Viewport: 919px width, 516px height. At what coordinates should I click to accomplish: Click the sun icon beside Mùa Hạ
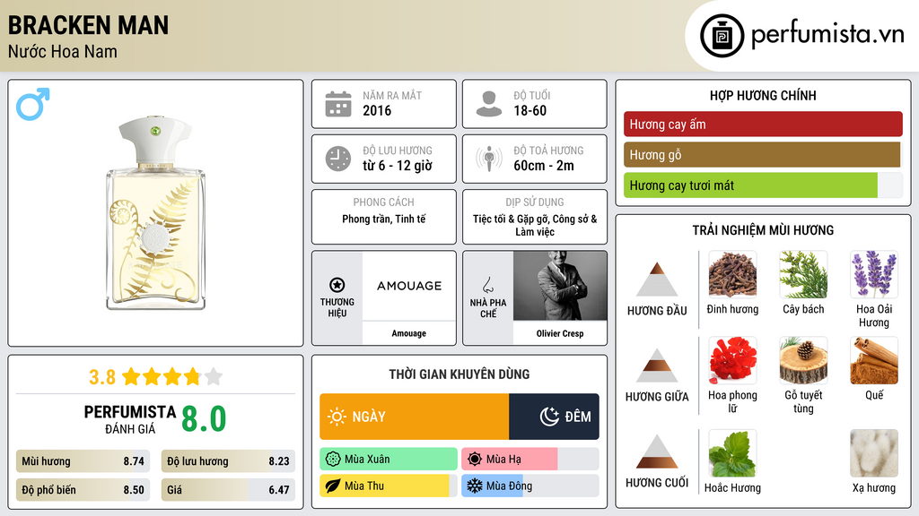(x=474, y=460)
